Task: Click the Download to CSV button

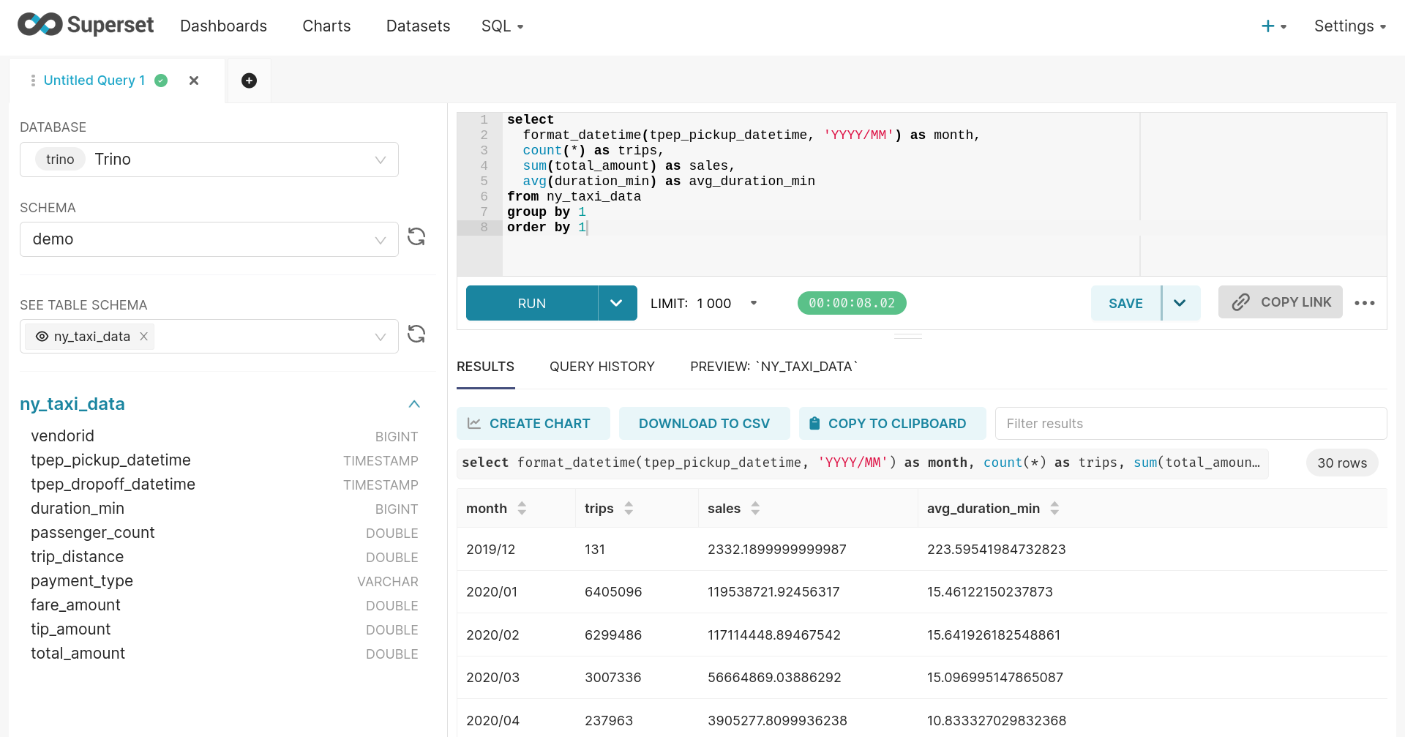Action: [704, 424]
